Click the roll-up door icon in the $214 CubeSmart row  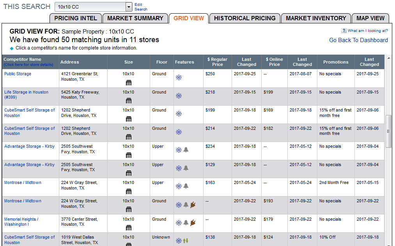coord(129,137)
